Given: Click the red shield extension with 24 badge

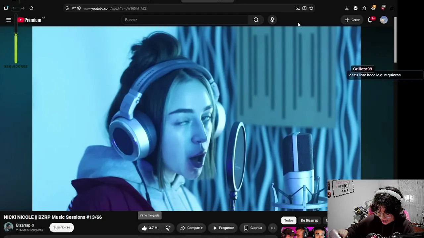Looking at the screenshot, I should point(383,8).
